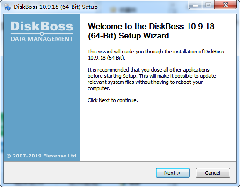Image resolution: width=240 pixels, height=187 pixels.
Task: Close the DiskBoss Setup window
Action: [225, 5]
